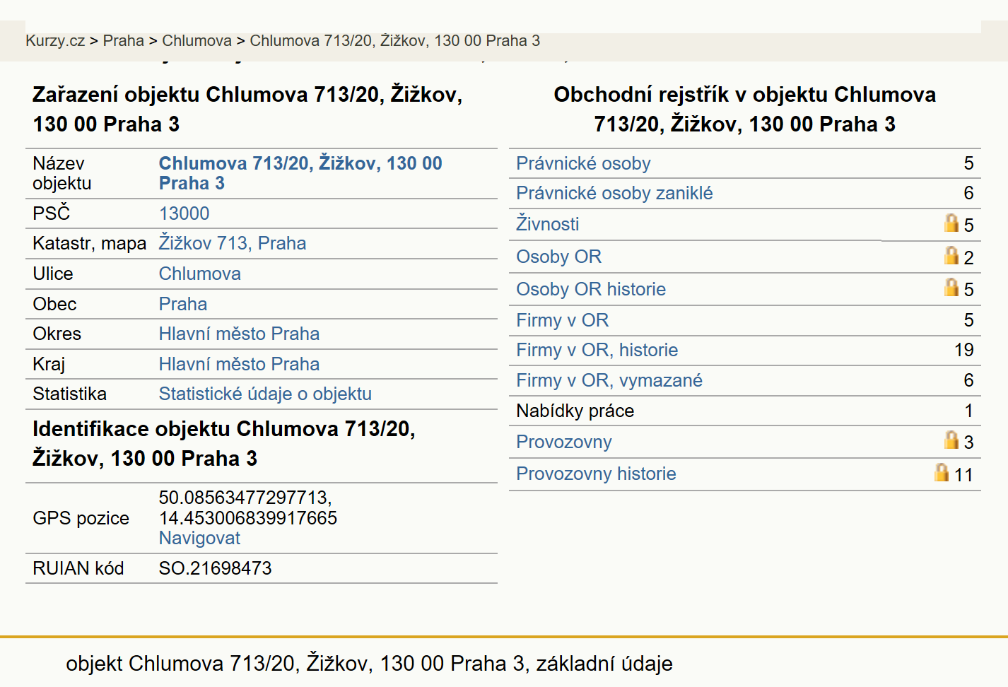This screenshot has height=687, width=1008.
Task: View Firmy v OR, historie
Action: pyautogui.click(x=597, y=350)
